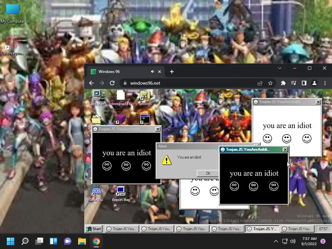Open the Computer icon in Windows 96
The height and width of the screenshot is (249, 332).
coord(97,98)
